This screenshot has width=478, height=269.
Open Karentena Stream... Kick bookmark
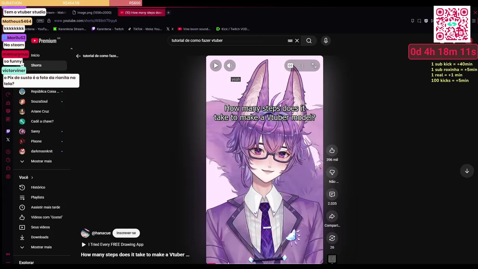coord(70,29)
